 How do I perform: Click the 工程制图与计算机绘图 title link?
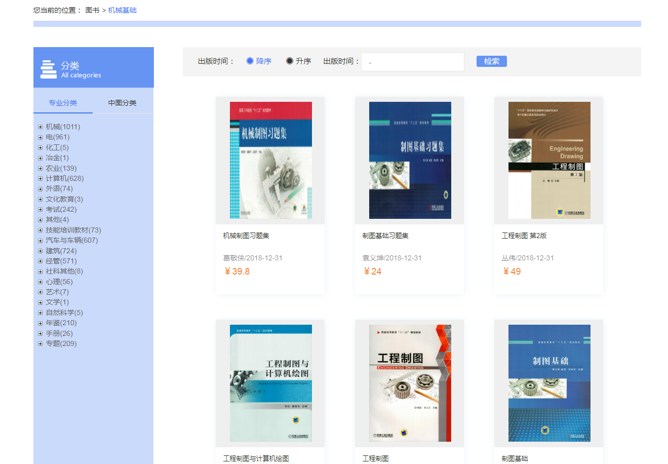(x=256, y=458)
